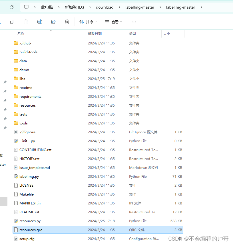Open the More options (…) toolbar menu
The width and height of the screenshot is (233, 244).
coord(134,22)
